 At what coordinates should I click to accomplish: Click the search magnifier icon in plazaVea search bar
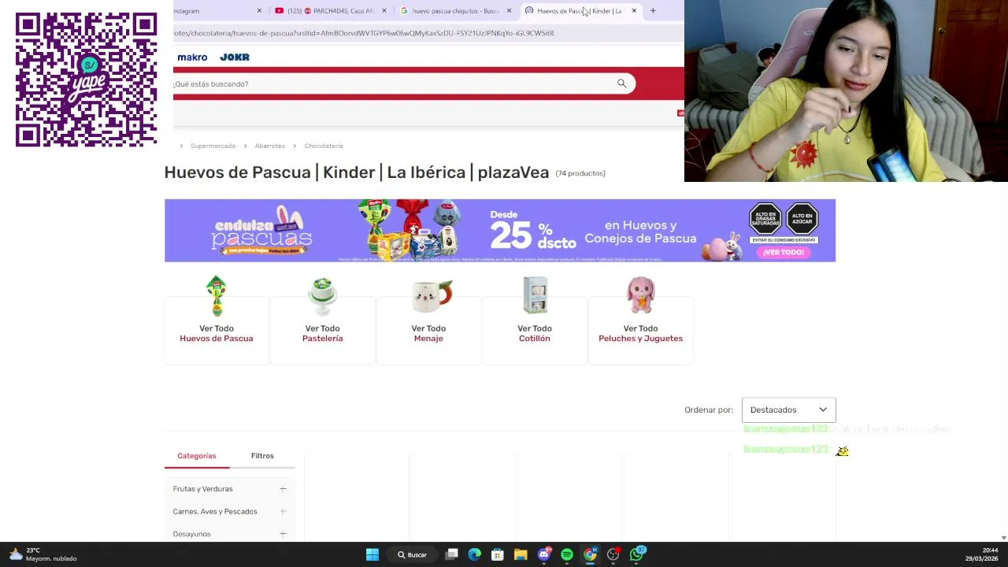click(621, 83)
